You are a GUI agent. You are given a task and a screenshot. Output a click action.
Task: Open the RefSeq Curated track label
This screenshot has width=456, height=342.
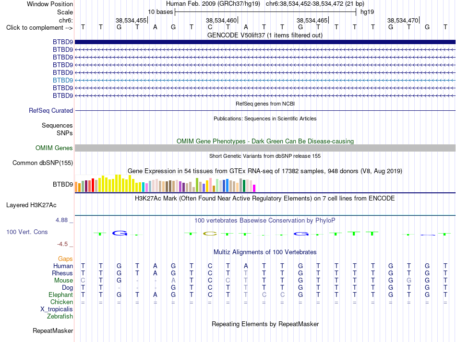point(51,110)
